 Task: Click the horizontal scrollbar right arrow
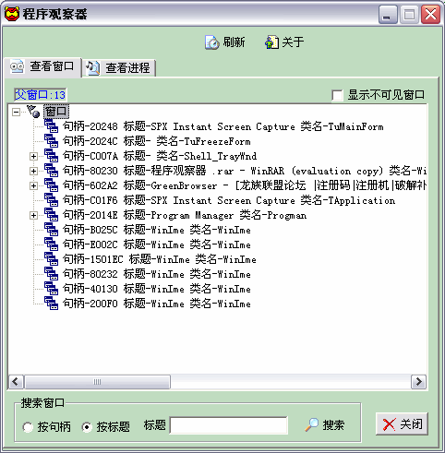[x=418, y=382]
